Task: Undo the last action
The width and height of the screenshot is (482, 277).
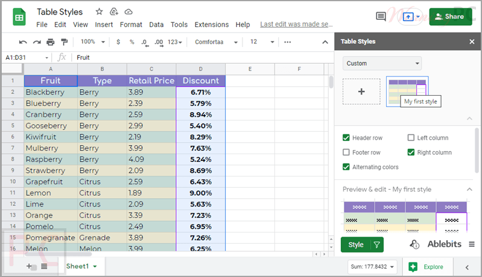Action: [23, 42]
